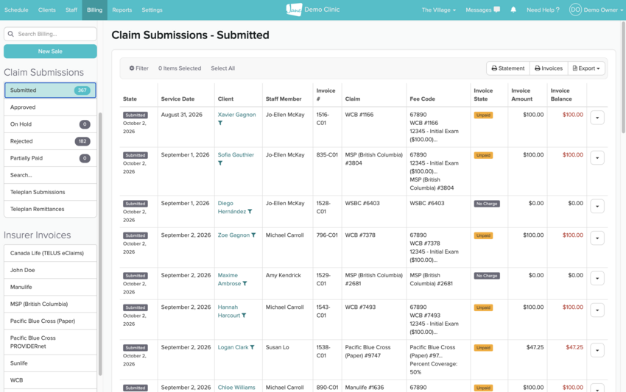The width and height of the screenshot is (626, 392).
Task: Click the notifications bell icon
Action: [x=513, y=10]
